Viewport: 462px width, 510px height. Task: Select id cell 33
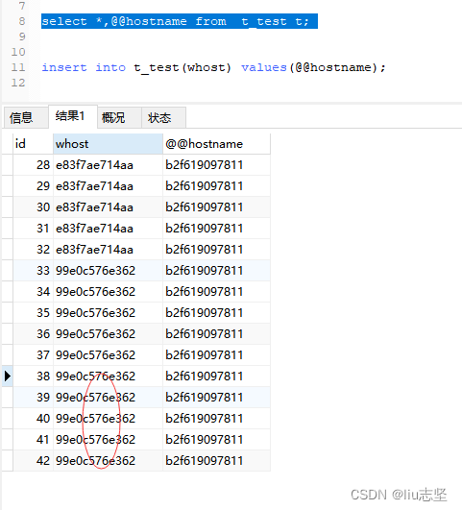click(x=33, y=271)
